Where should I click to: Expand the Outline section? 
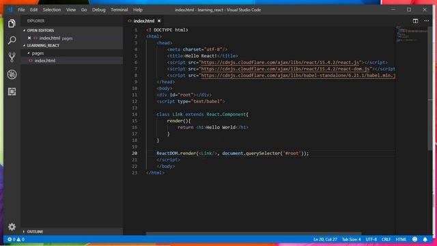click(x=33, y=232)
